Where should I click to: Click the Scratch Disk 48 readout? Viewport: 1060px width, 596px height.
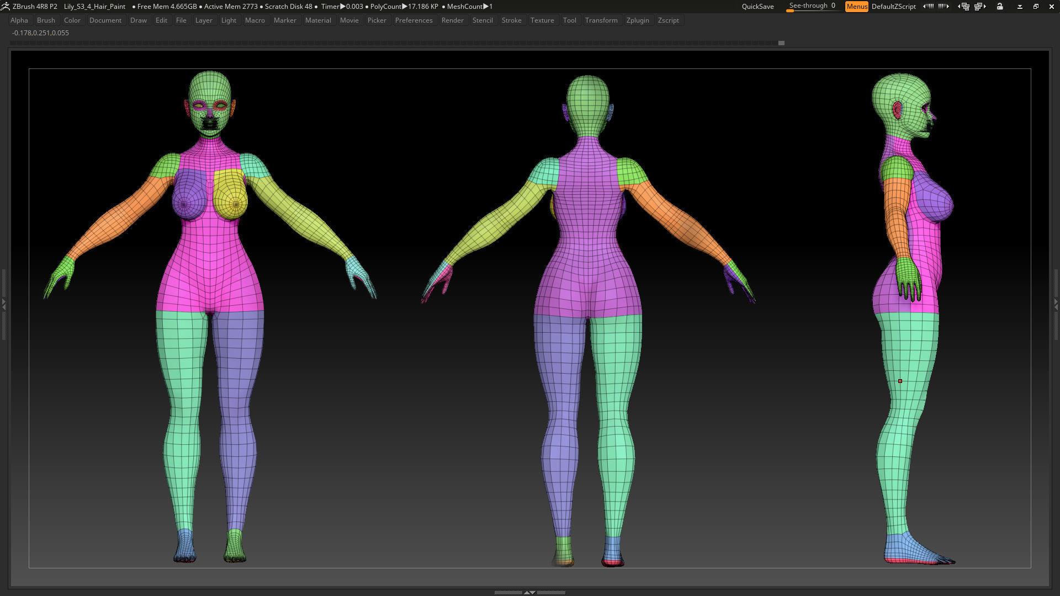[288, 7]
